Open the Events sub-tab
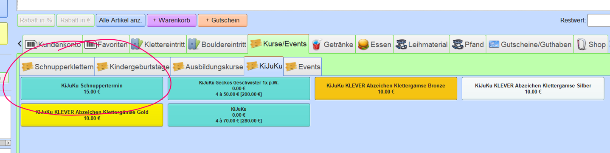610x153 pixels. 303,66
